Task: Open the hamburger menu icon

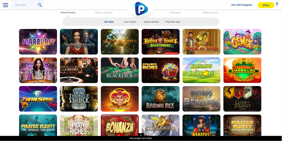Action: (6, 5)
